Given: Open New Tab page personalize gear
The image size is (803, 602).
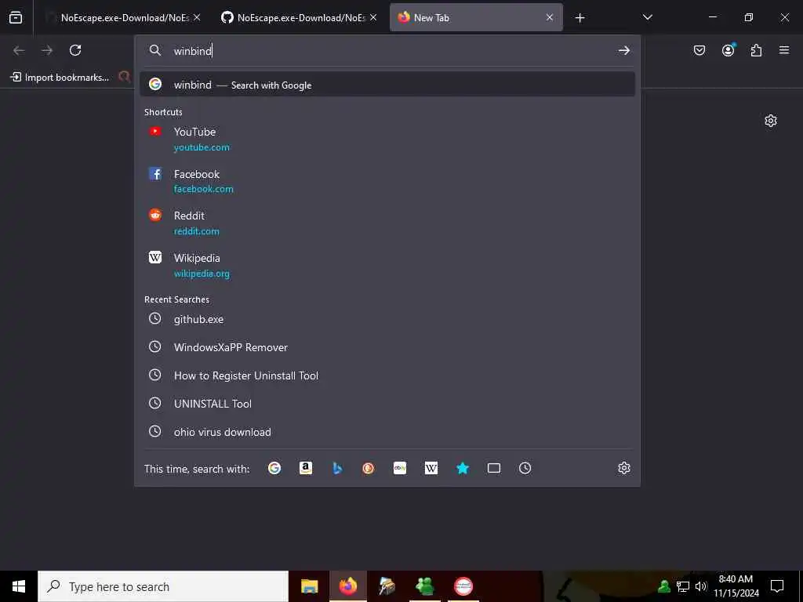Looking at the screenshot, I should [771, 121].
